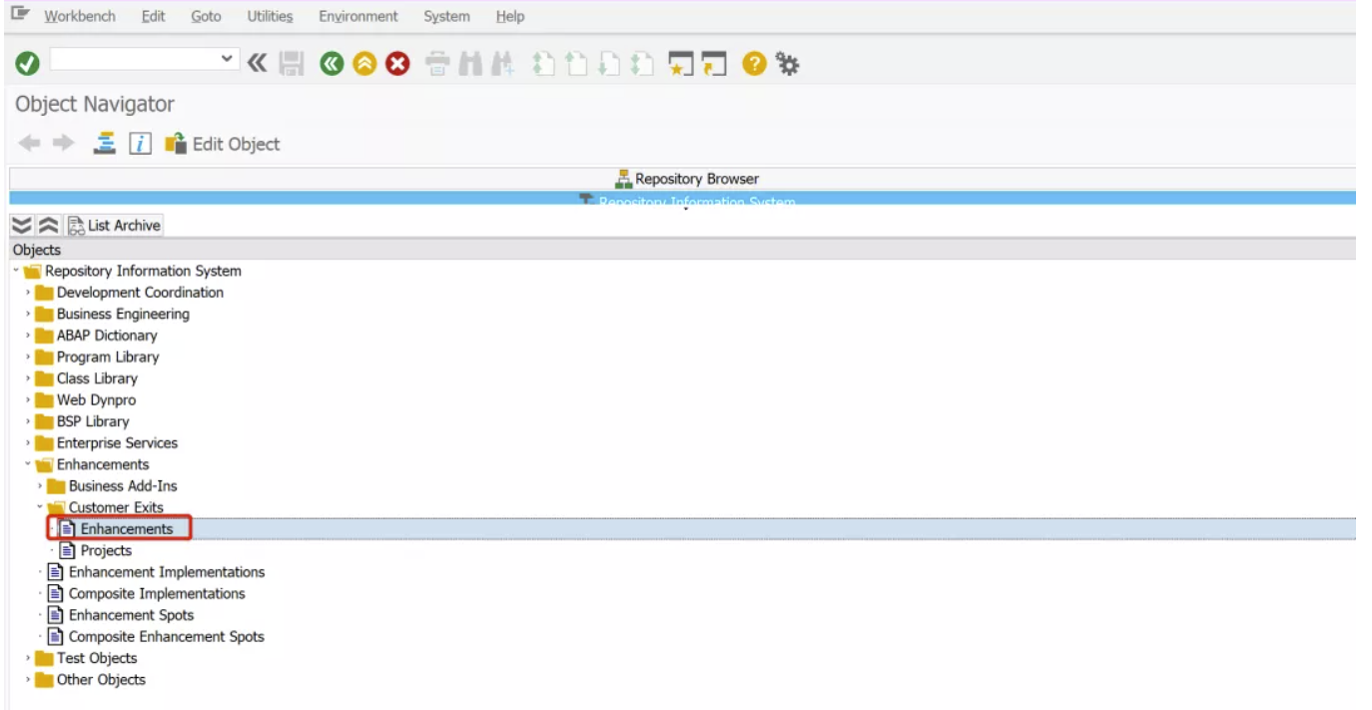Viewport: 1372px width, 710px height.
Task: Open Customize Local Layout gear icon
Action: tap(788, 65)
